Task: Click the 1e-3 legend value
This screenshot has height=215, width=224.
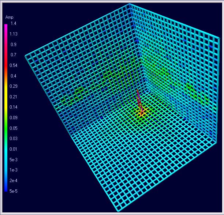Action: (14, 170)
